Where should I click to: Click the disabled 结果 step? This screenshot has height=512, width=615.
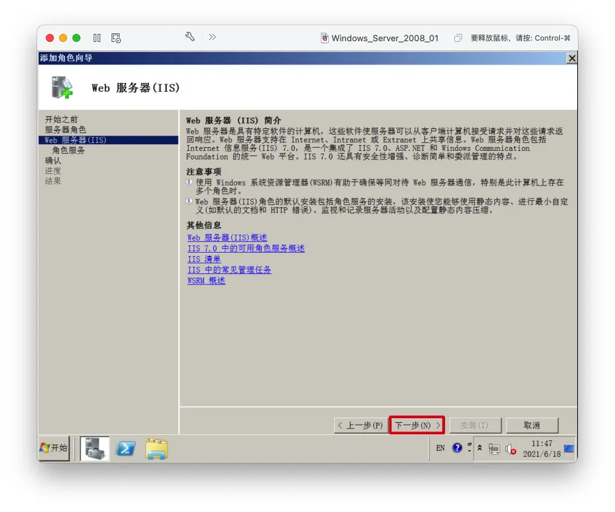[53, 181]
